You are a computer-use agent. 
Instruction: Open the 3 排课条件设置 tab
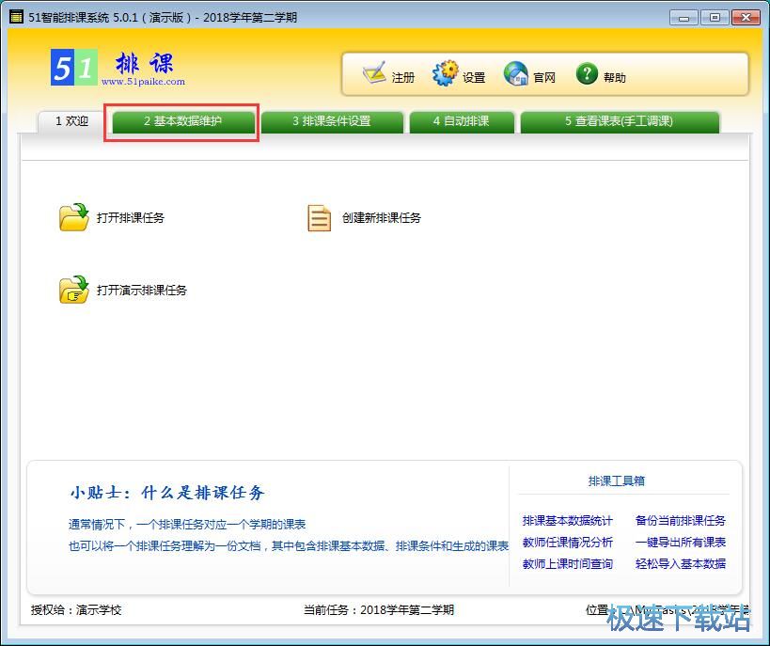pyautogui.click(x=332, y=121)
